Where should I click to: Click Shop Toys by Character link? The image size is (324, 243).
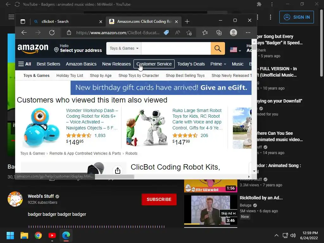tap(139, 76)
